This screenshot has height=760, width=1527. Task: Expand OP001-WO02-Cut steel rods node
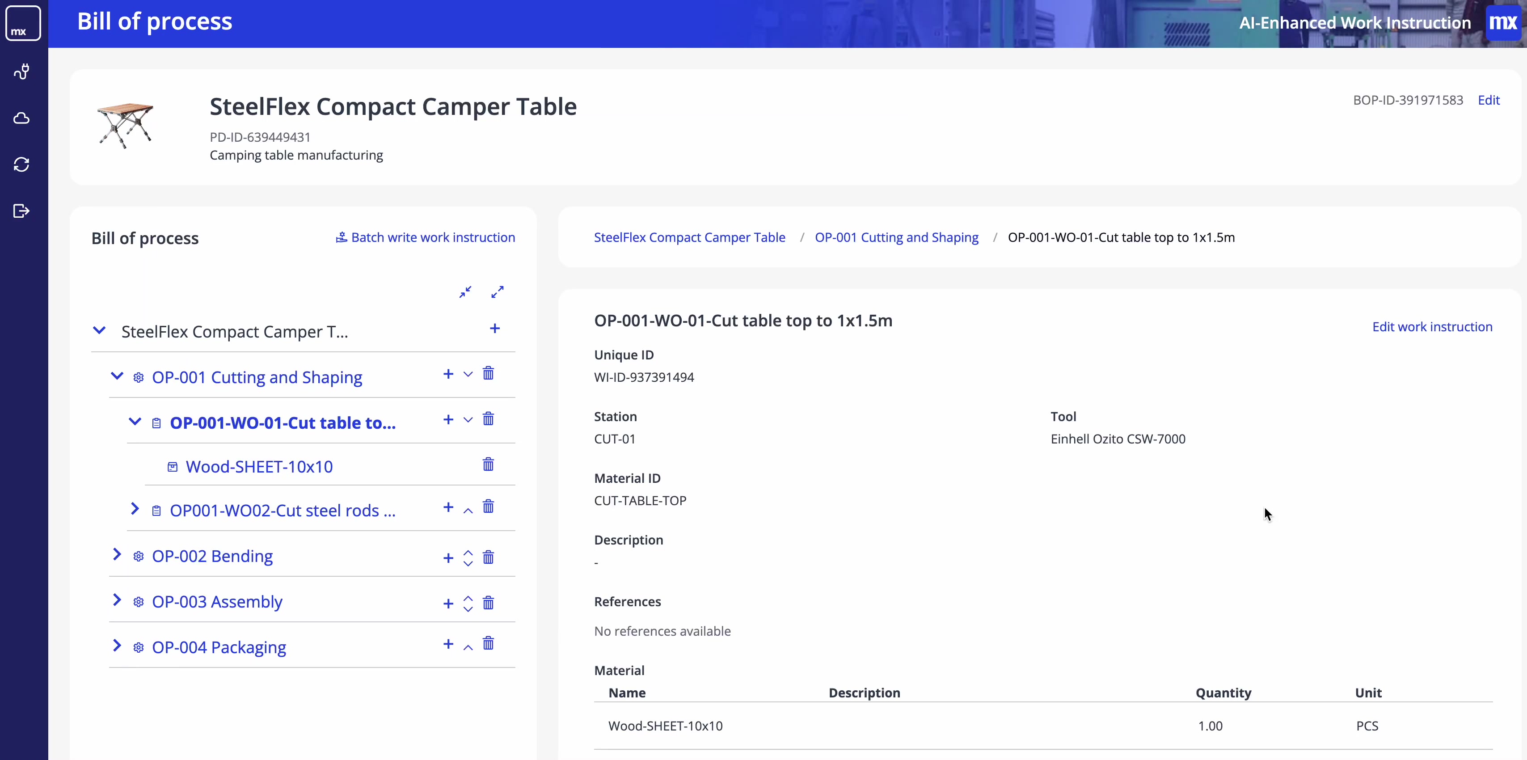[135, 509]
